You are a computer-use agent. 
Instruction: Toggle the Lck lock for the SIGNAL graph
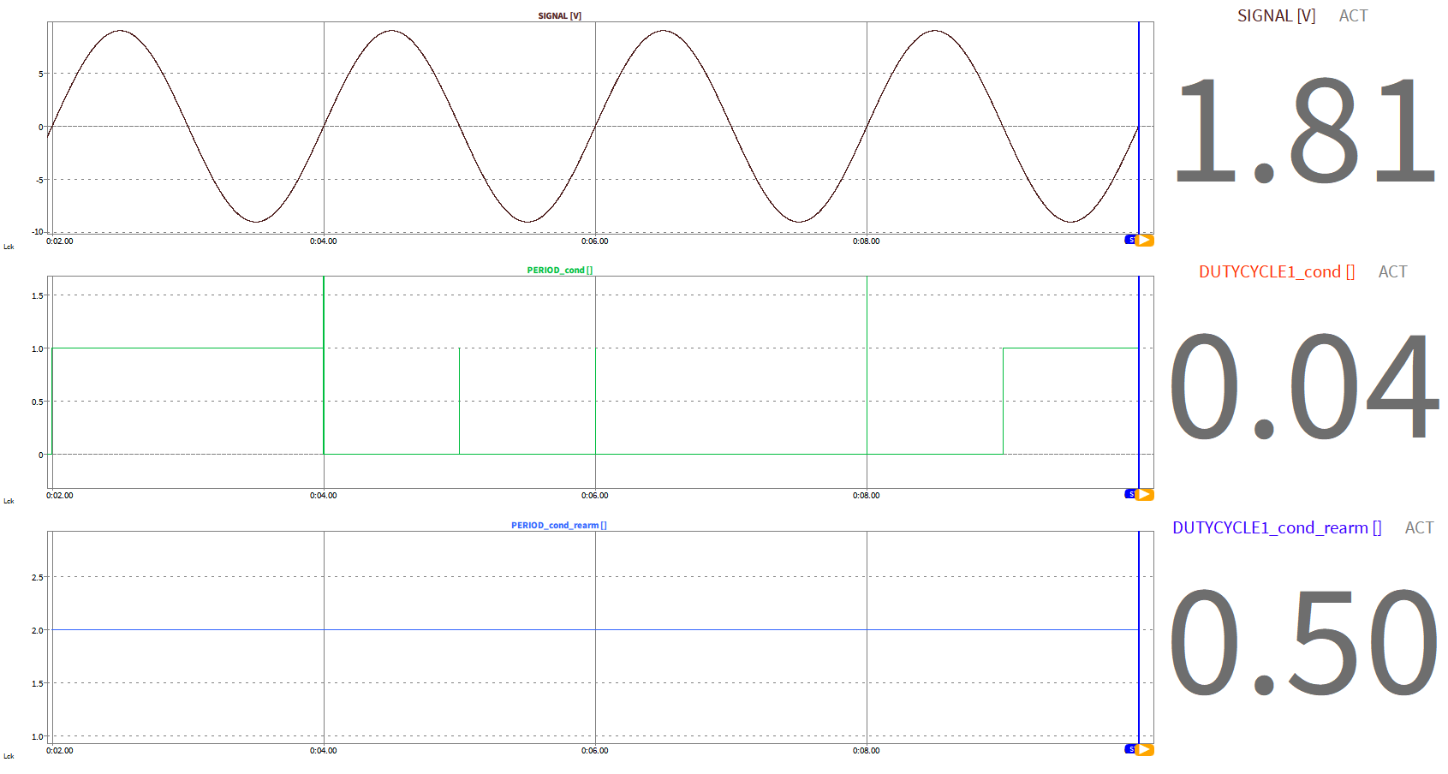(9, 247)
